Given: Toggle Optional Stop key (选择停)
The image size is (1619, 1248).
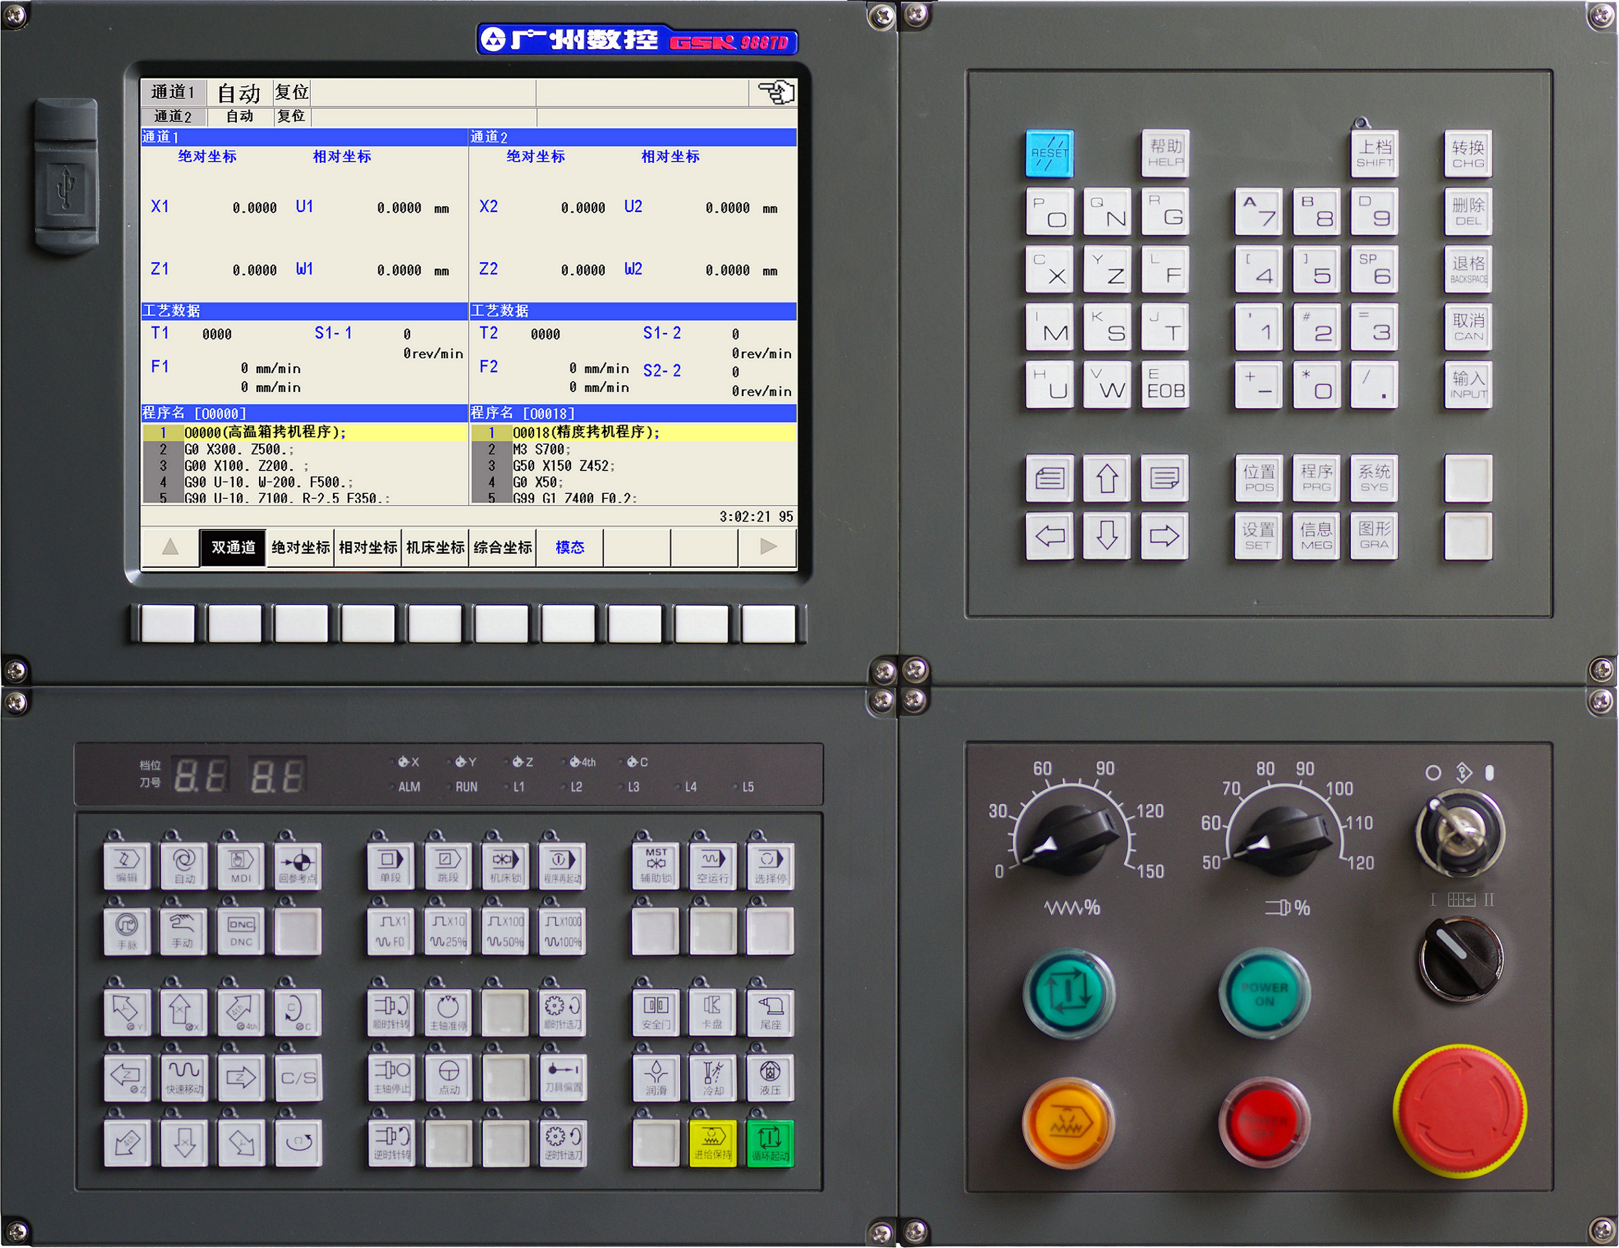Looking at the screenshot, I should pyautogui.click(x=770, y=865).
